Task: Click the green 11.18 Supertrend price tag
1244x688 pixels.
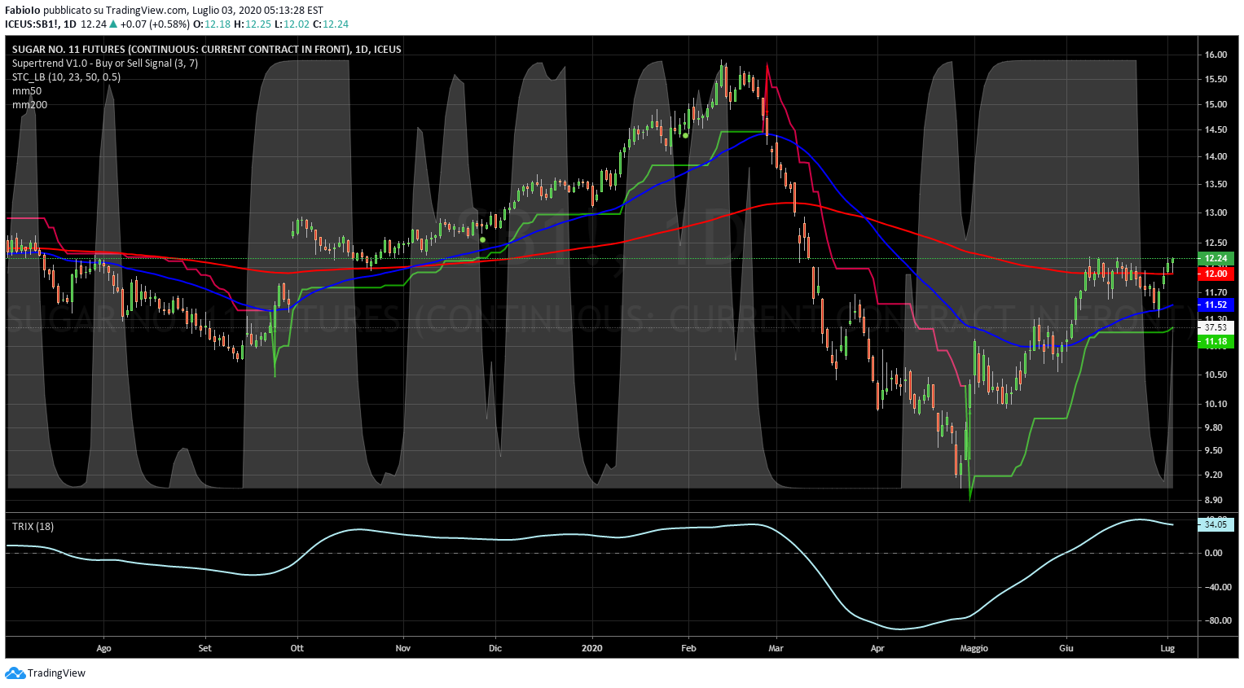Action: point(1215,342)
